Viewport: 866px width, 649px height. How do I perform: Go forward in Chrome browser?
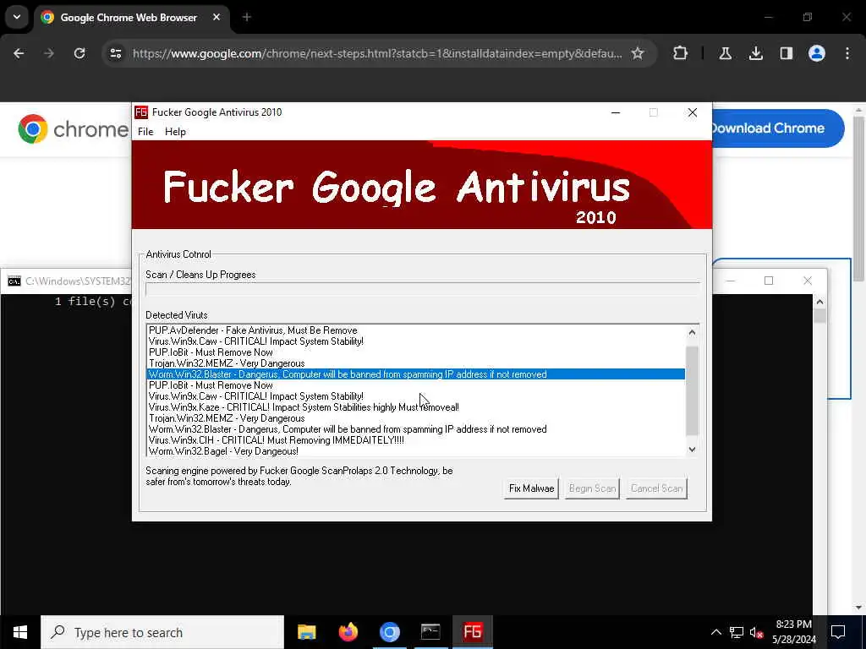[48, 53]
